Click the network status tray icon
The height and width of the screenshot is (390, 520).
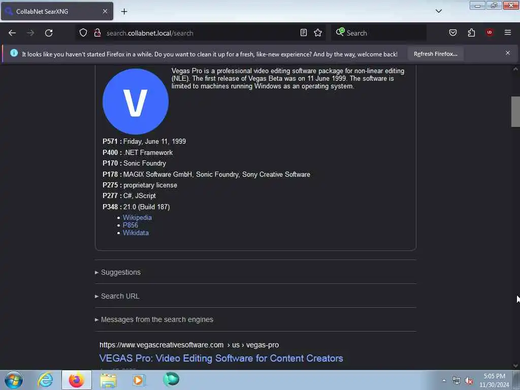(x=457, y=381)
